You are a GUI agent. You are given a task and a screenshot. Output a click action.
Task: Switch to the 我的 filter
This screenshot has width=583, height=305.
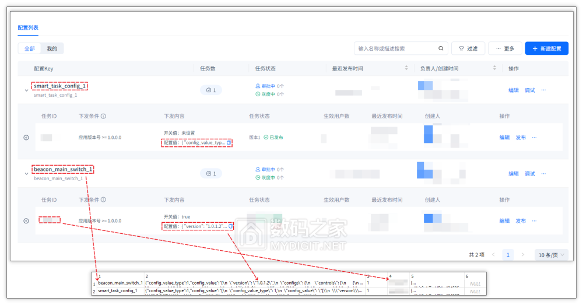tap(52, 48)
